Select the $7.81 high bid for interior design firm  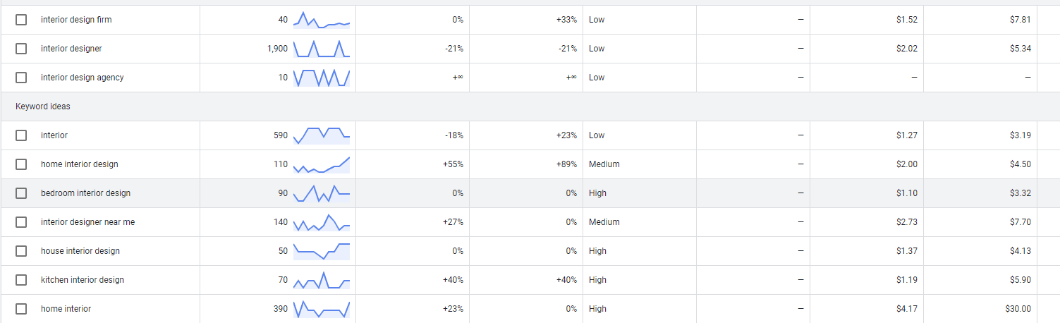pos(1021,20)
